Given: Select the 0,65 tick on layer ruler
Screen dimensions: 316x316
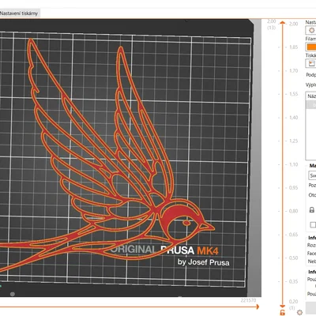Looking at the screenshot, I should click(293, 235).
